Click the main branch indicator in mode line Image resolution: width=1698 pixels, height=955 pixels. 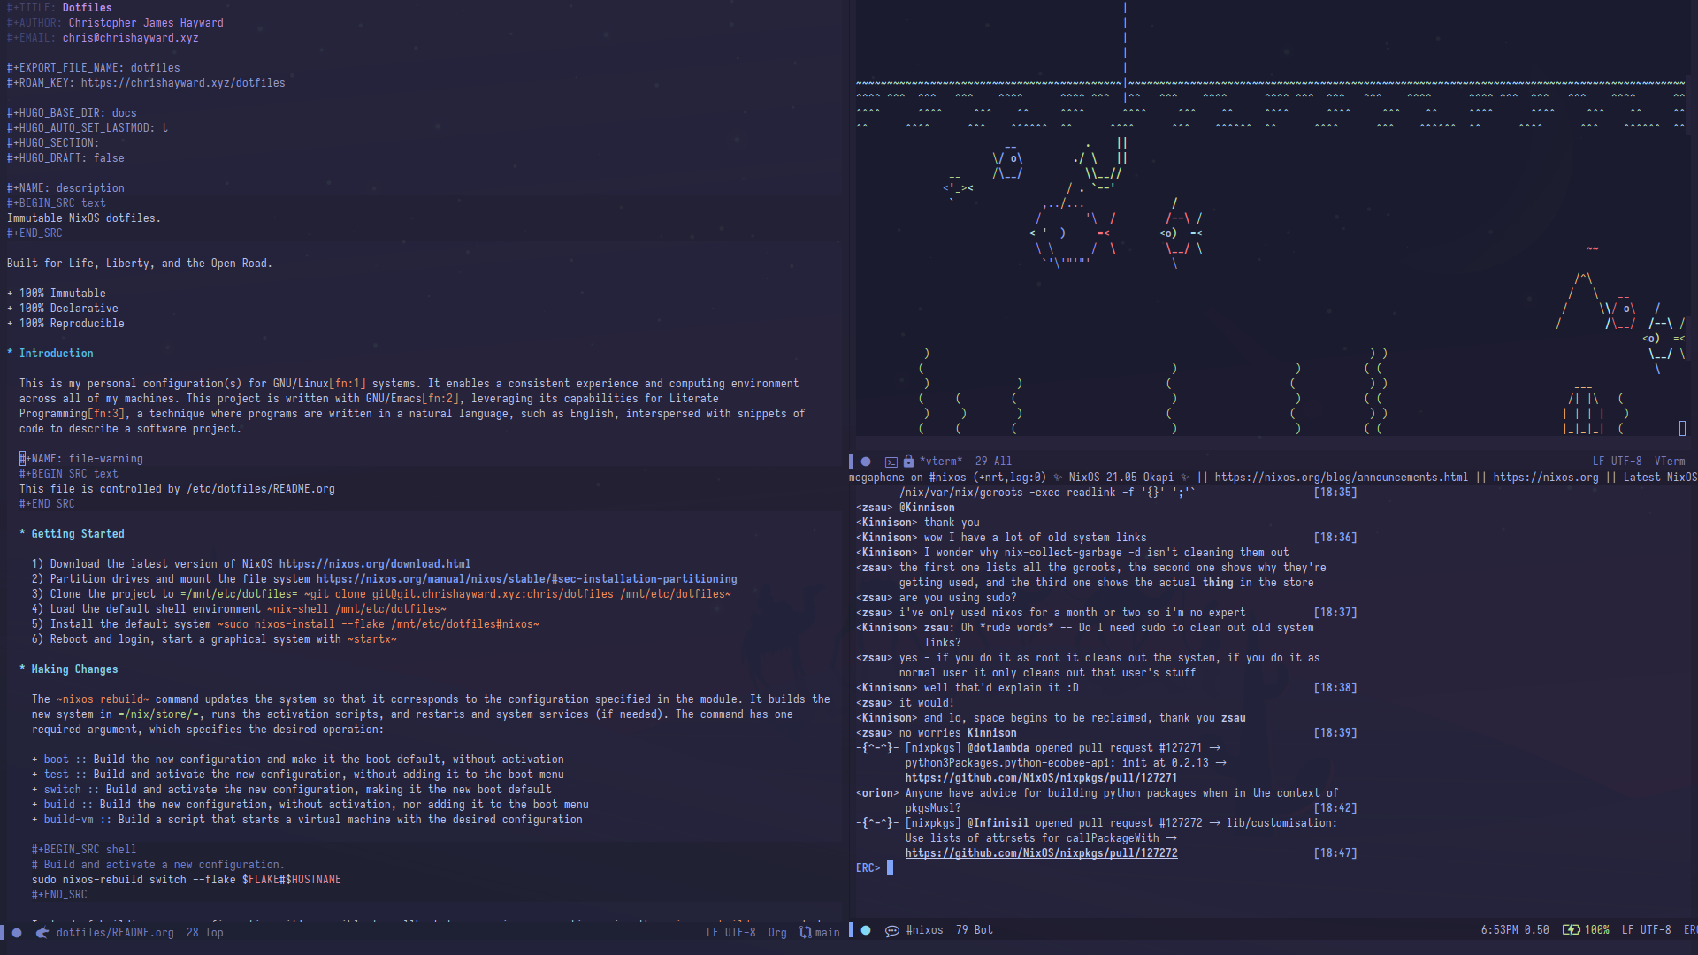tap(828, 930)
